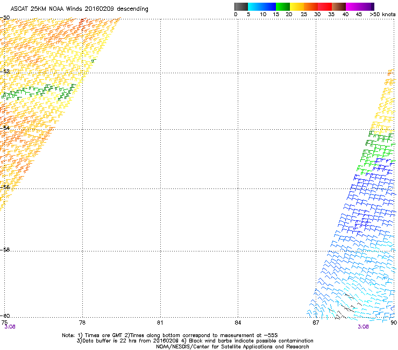Click the 81 longitude axis label
The image size is (398, 350).
160,323
